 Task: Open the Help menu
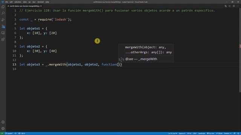pos(47,2)
